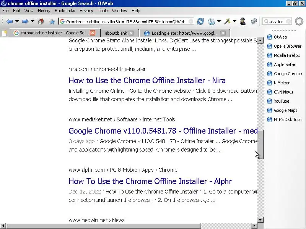Open the CNN News bookmark
306x229 pixels.
point(280,92)
